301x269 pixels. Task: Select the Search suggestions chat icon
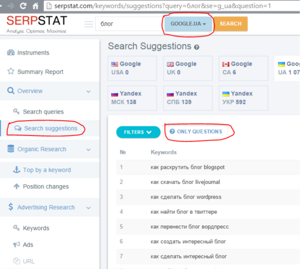[18, 128]
